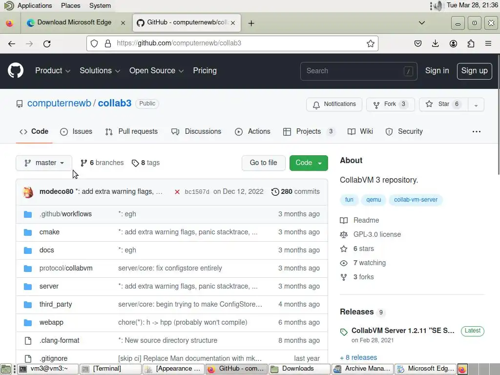Expand the green Code dropdown

(x=309, y=163)
